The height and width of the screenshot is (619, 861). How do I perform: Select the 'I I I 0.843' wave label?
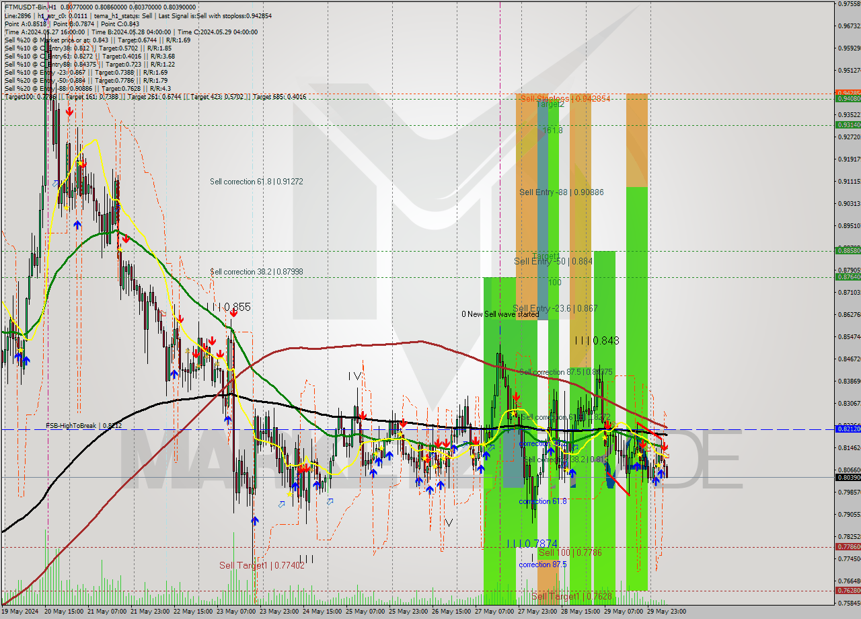[597, 340]
